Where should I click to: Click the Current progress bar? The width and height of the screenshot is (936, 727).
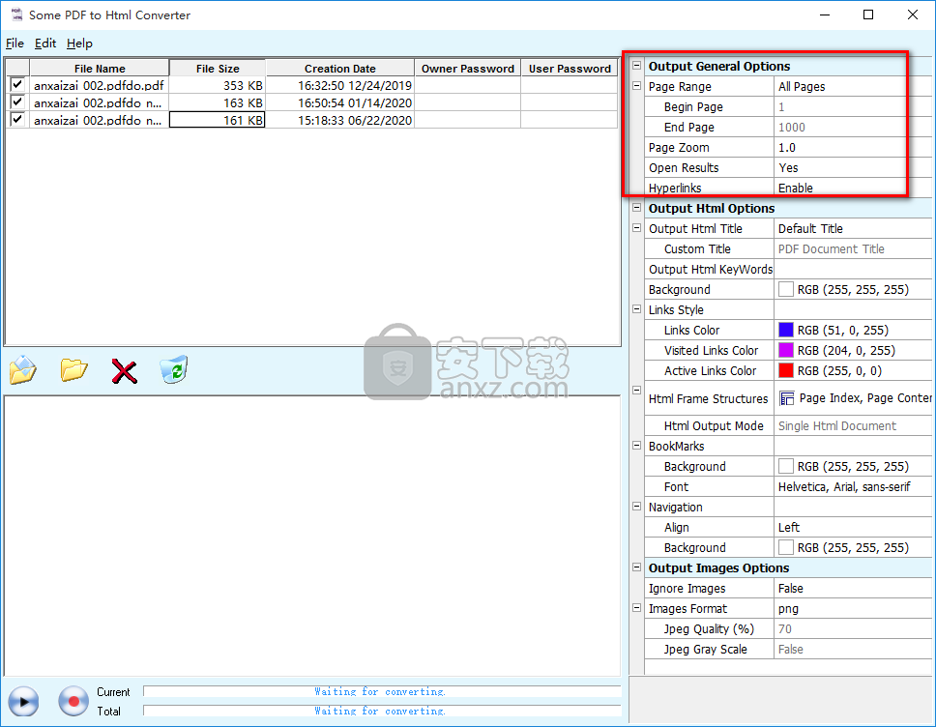coord(382,691)
